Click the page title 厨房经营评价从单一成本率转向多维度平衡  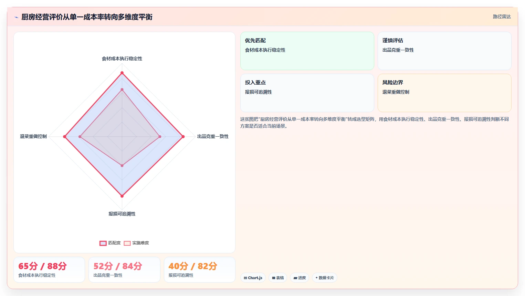(87, 17)
